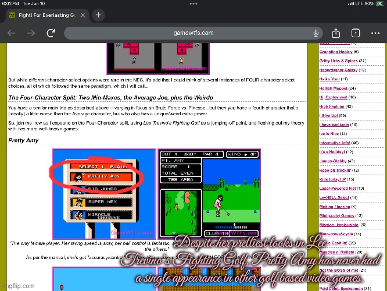The width and height of the screenshot is (387, 291).
Task: Open the LevHELL Select link
Action: click(x=334, y=197)
